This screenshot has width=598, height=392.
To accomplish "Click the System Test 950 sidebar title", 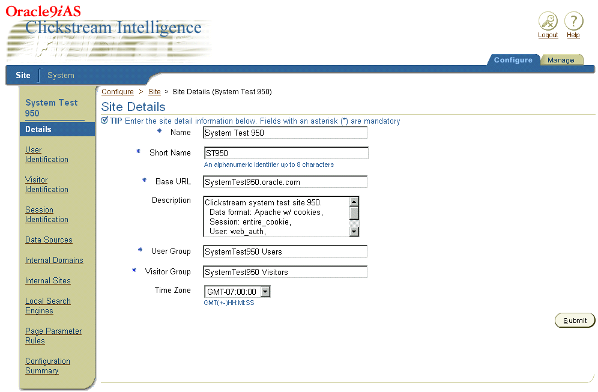I will pos(52,108).
